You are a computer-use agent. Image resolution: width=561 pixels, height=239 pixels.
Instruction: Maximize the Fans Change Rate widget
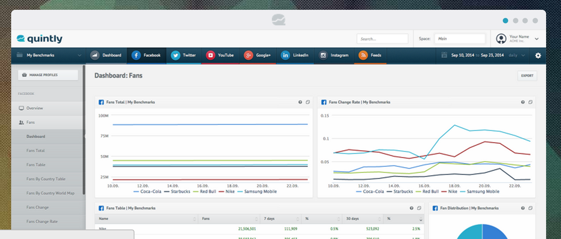531,102
